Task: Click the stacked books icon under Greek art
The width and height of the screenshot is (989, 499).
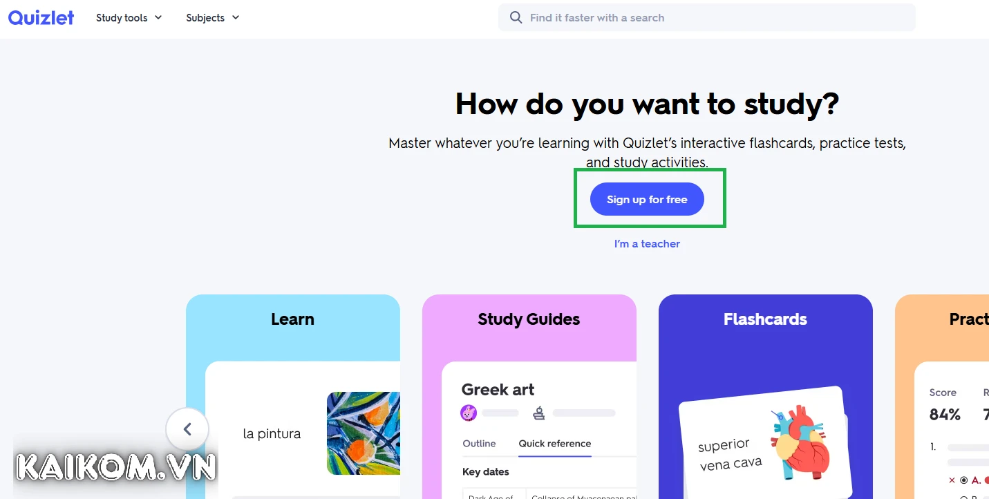Action: coord(539,413)
